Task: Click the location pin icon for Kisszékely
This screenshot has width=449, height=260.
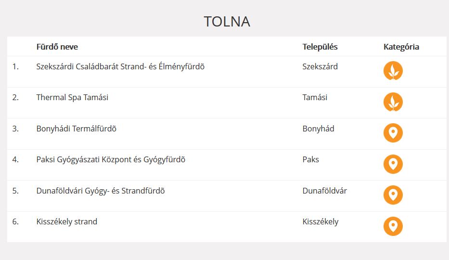Action: (x=393, y=226)
